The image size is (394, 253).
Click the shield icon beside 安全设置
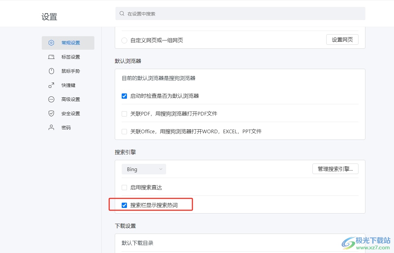[51, 114]
